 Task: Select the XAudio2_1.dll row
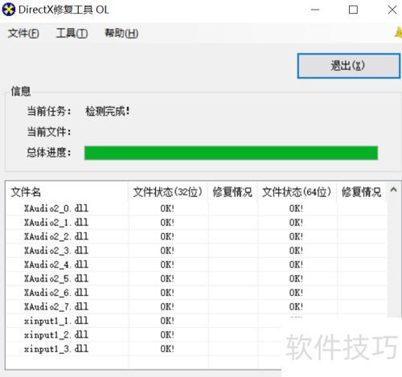click(196, 223)
